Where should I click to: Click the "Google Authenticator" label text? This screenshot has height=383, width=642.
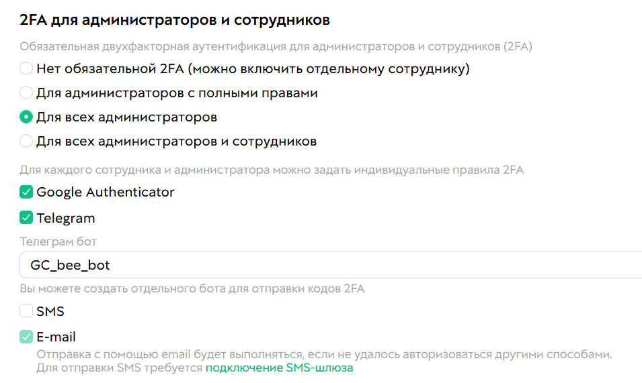(106, 193)
